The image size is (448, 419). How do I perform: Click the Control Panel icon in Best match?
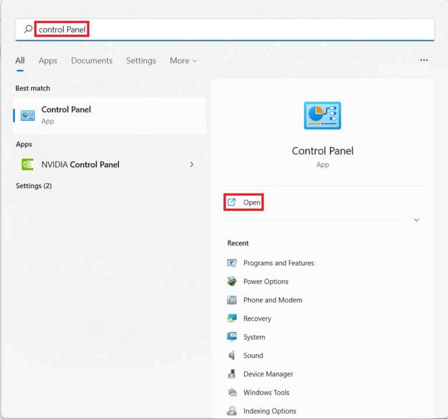(x=28, y=115)
